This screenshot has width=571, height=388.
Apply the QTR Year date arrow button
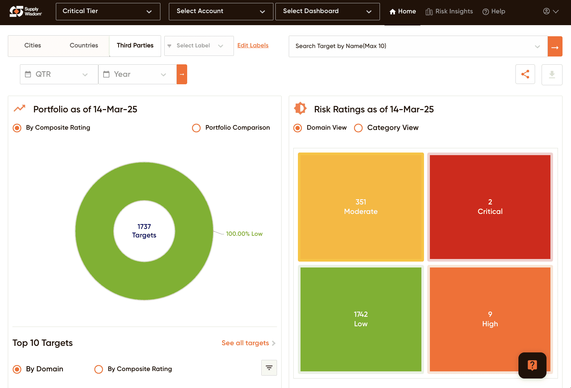[182, 74]
